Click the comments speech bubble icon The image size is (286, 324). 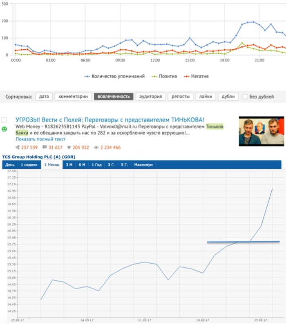[45, 148]
